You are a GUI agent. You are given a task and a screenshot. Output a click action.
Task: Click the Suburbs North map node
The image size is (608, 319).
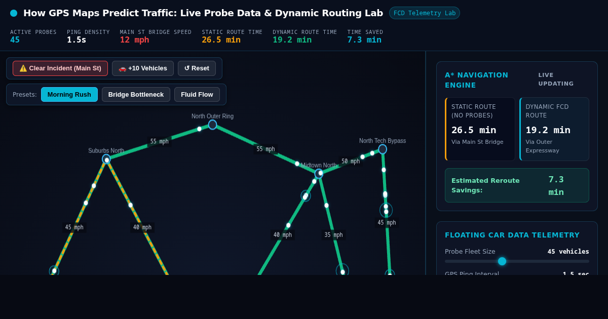pos(106,159)
